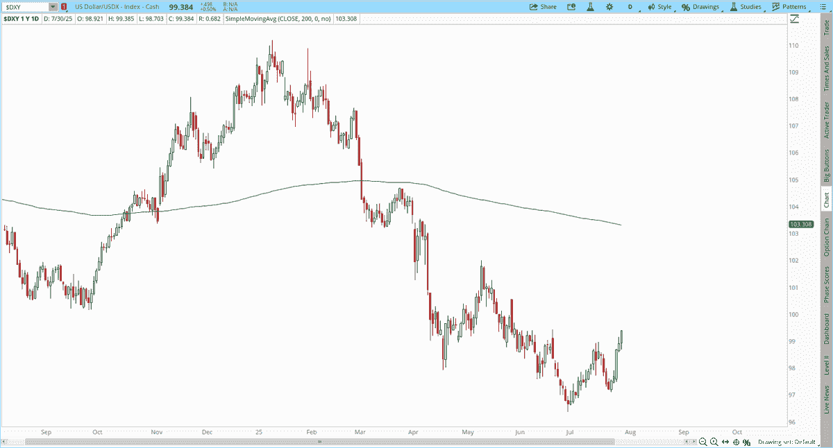Click the US Dollar/USDX - Index - Cash description
The image size is (833, 448).
point(117,6)
